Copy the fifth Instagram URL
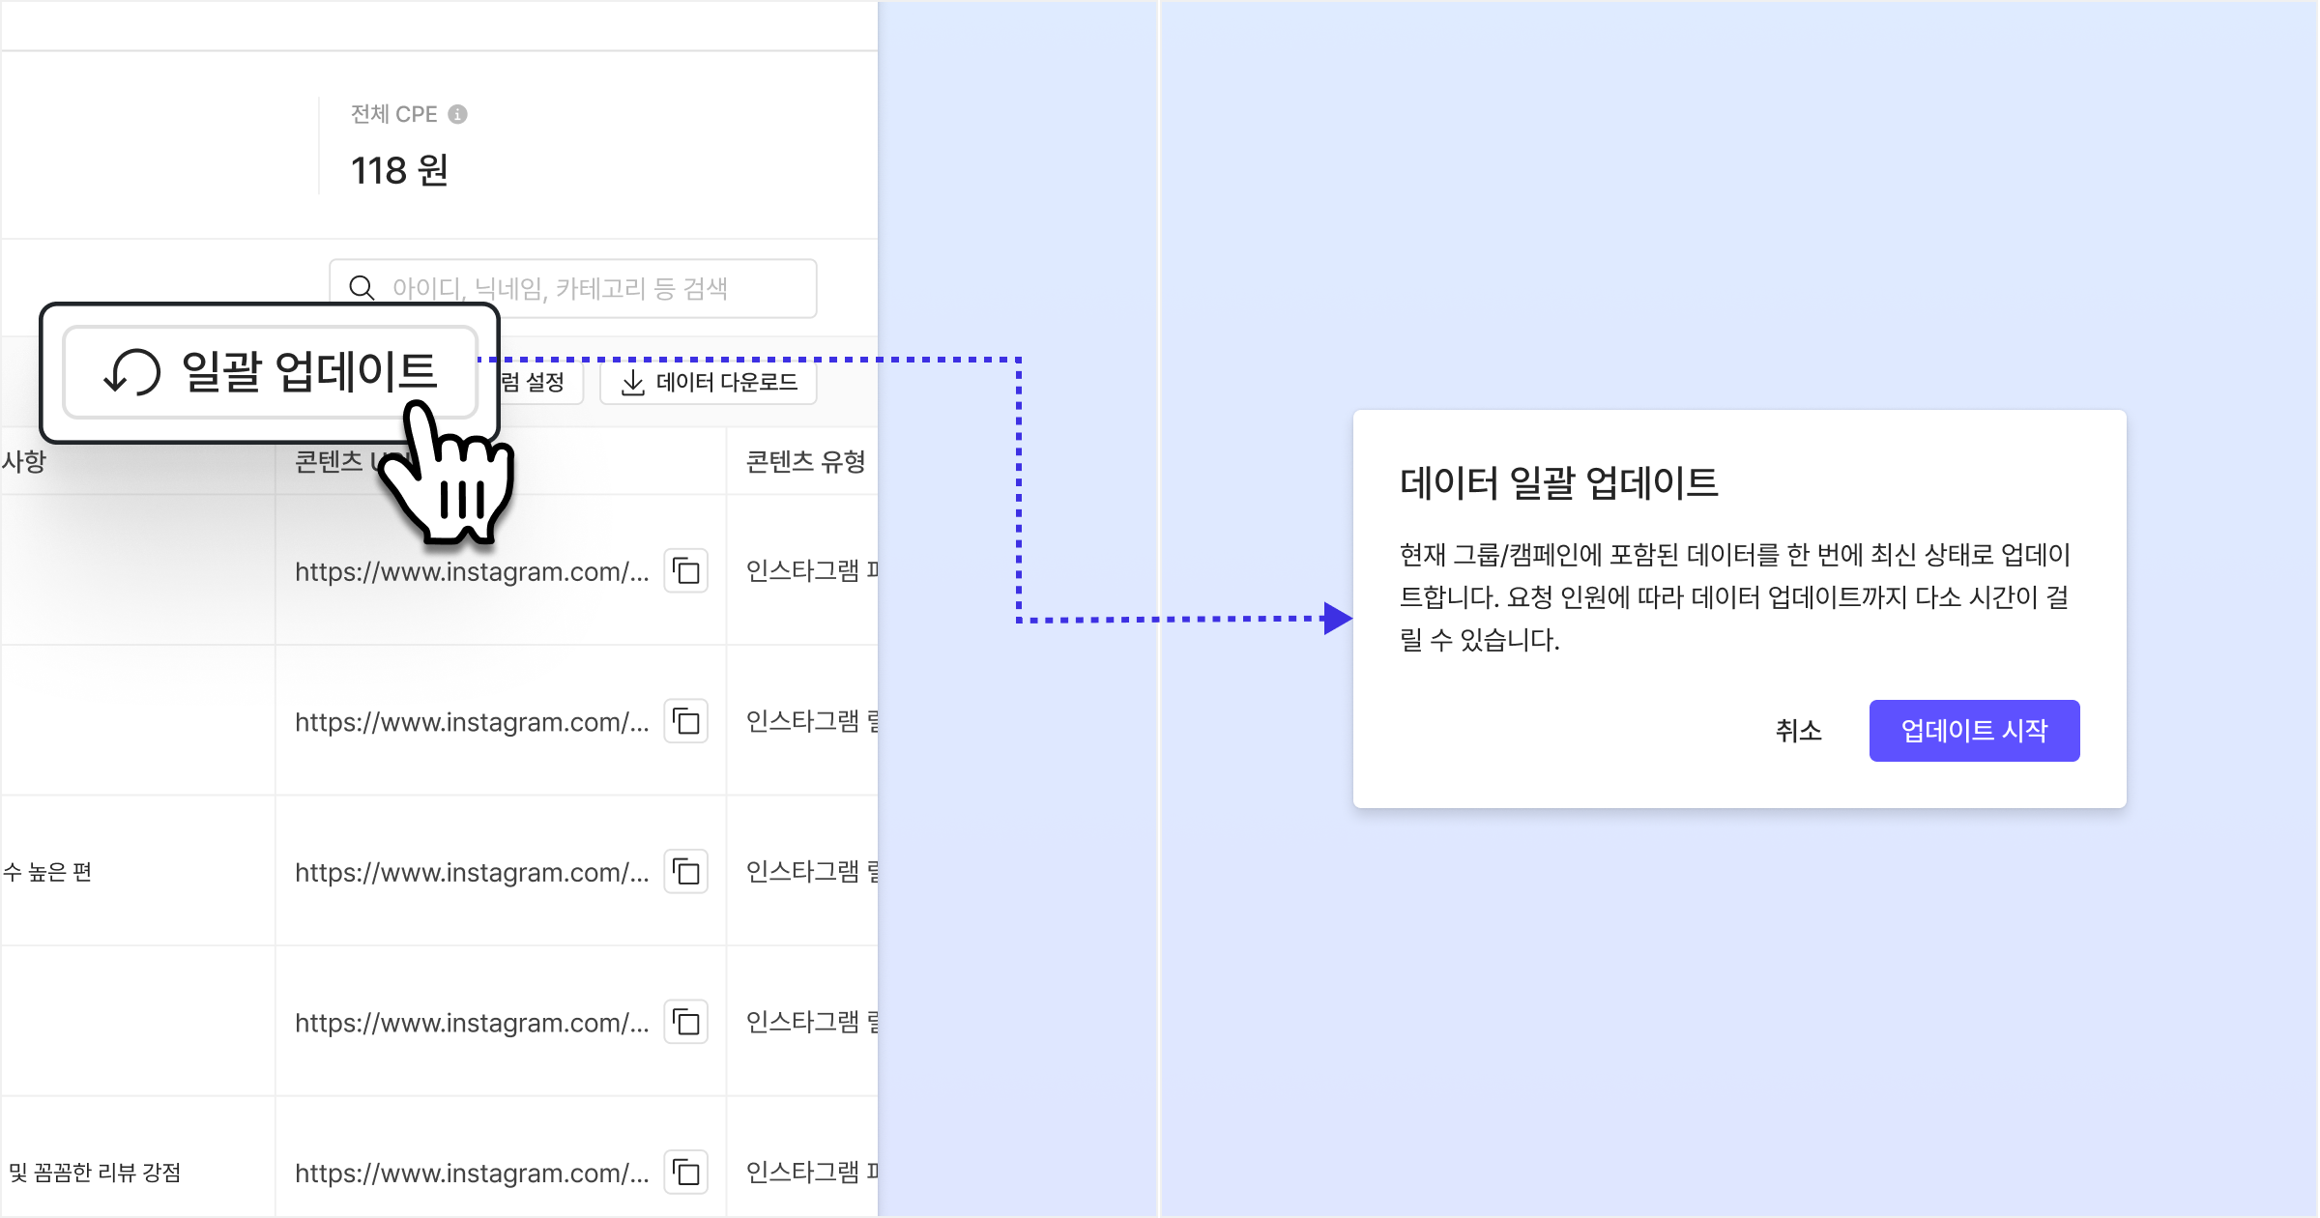 686,1173
